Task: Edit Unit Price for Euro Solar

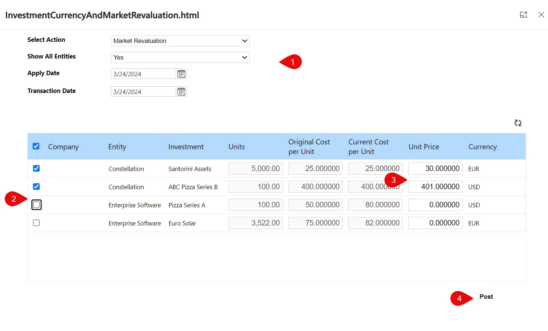Action: [435, 223]
